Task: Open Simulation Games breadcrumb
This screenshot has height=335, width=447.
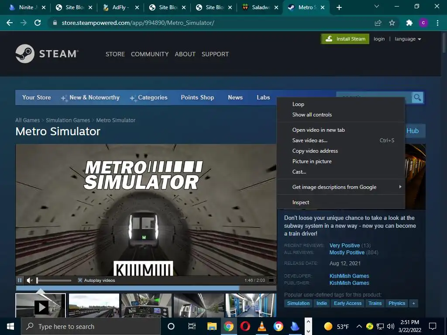Action: coord(68,120)
